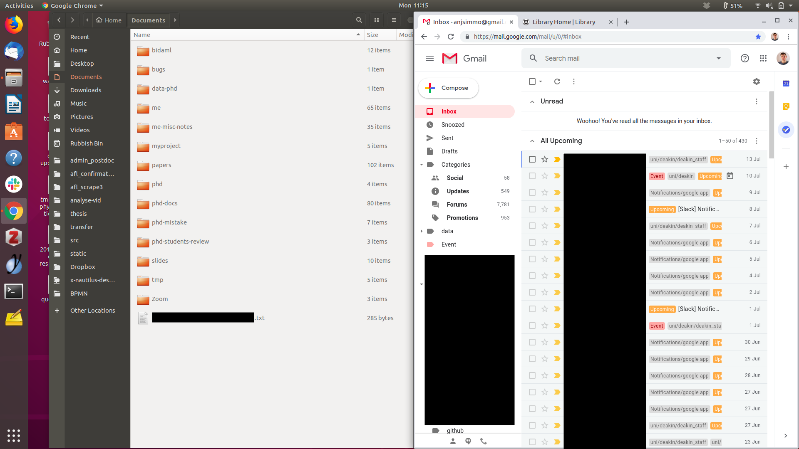Click Gmail refresh inbox icon
The height and width of the screenshot is (449, 799).
pyautogui.click(x=557, y=81)
